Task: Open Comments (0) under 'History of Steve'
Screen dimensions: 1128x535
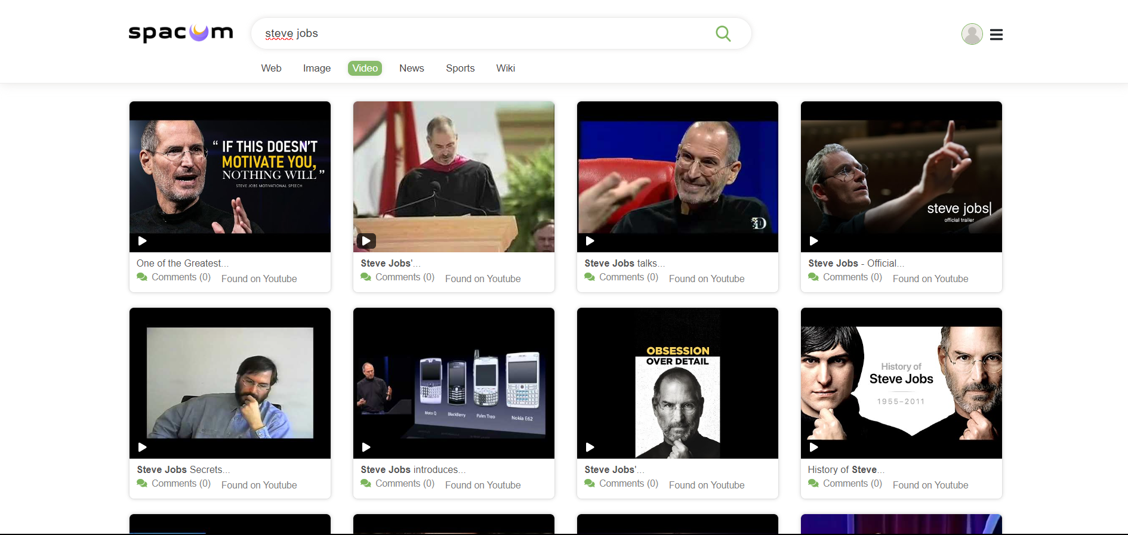Action: point(852,483)
